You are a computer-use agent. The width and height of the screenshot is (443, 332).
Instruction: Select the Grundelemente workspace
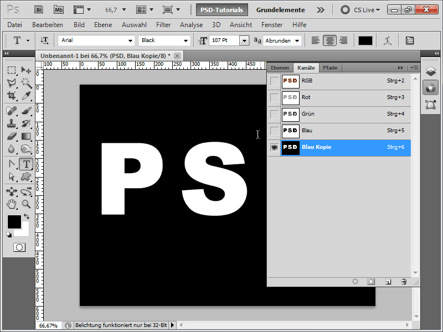point(280,10)
